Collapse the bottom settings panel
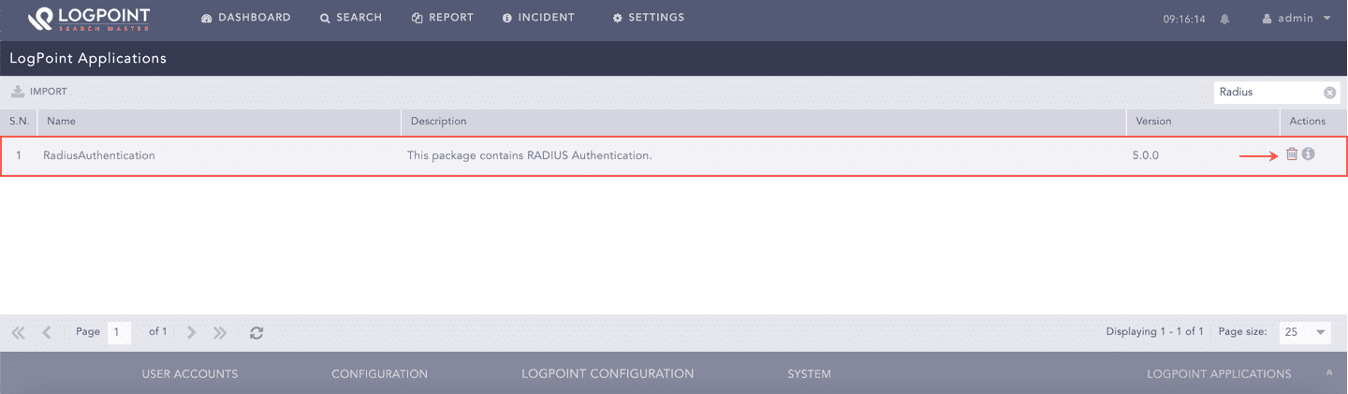 pyautogui.click(x=1329, y=373)
